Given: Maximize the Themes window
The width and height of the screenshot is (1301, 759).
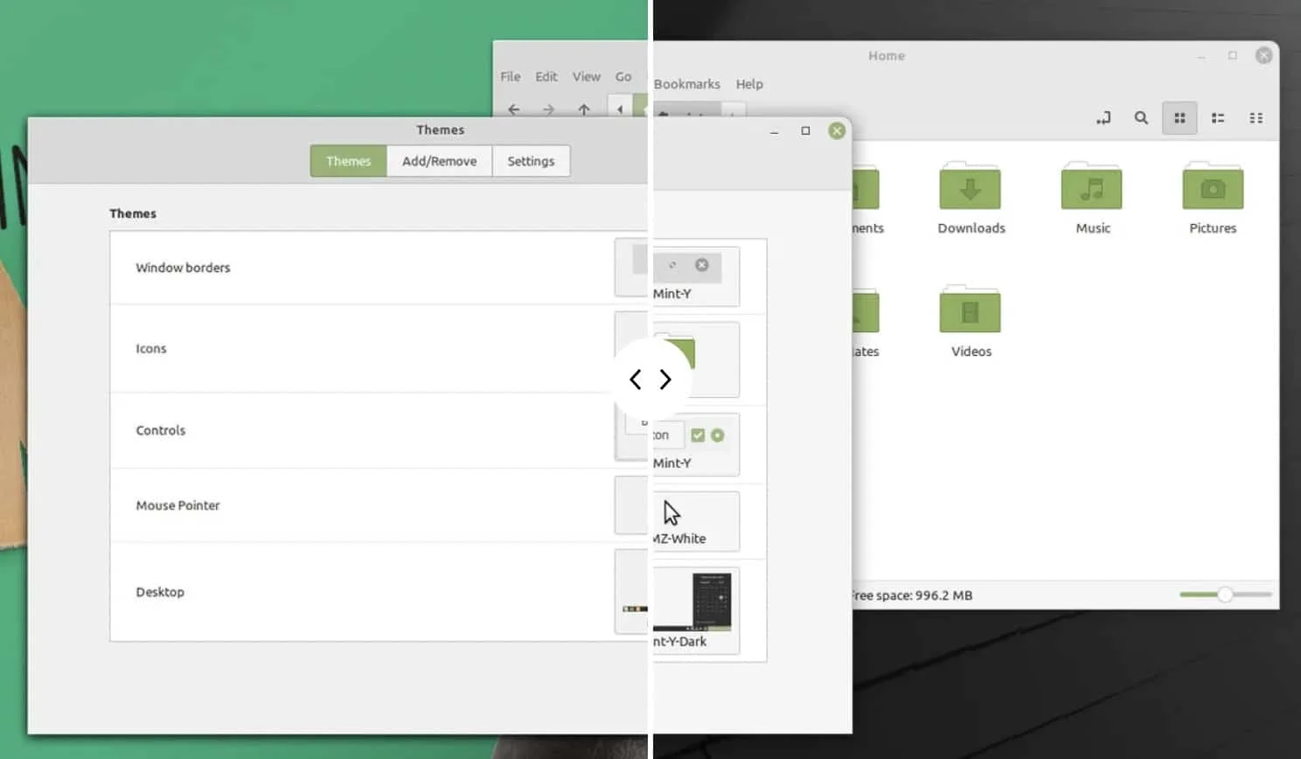Looking at the screenshot, I should tap(805, 131).
